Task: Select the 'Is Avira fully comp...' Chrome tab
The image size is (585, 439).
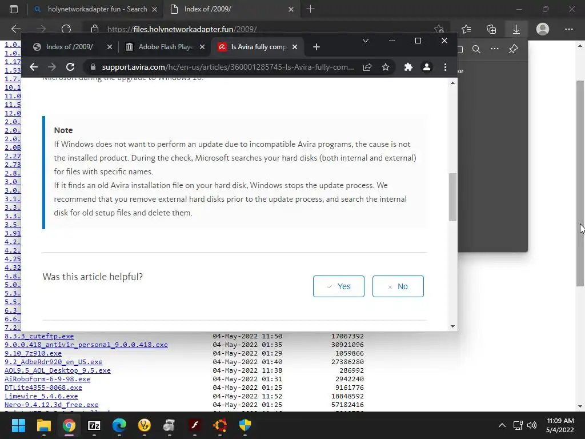Action: 258,47
